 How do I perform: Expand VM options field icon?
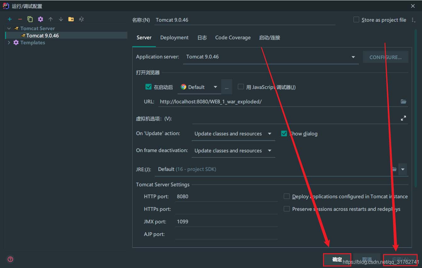[403, 118]
